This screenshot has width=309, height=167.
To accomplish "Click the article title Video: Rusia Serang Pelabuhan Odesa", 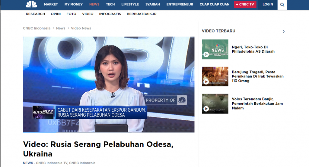I will (x=98, y=149).
